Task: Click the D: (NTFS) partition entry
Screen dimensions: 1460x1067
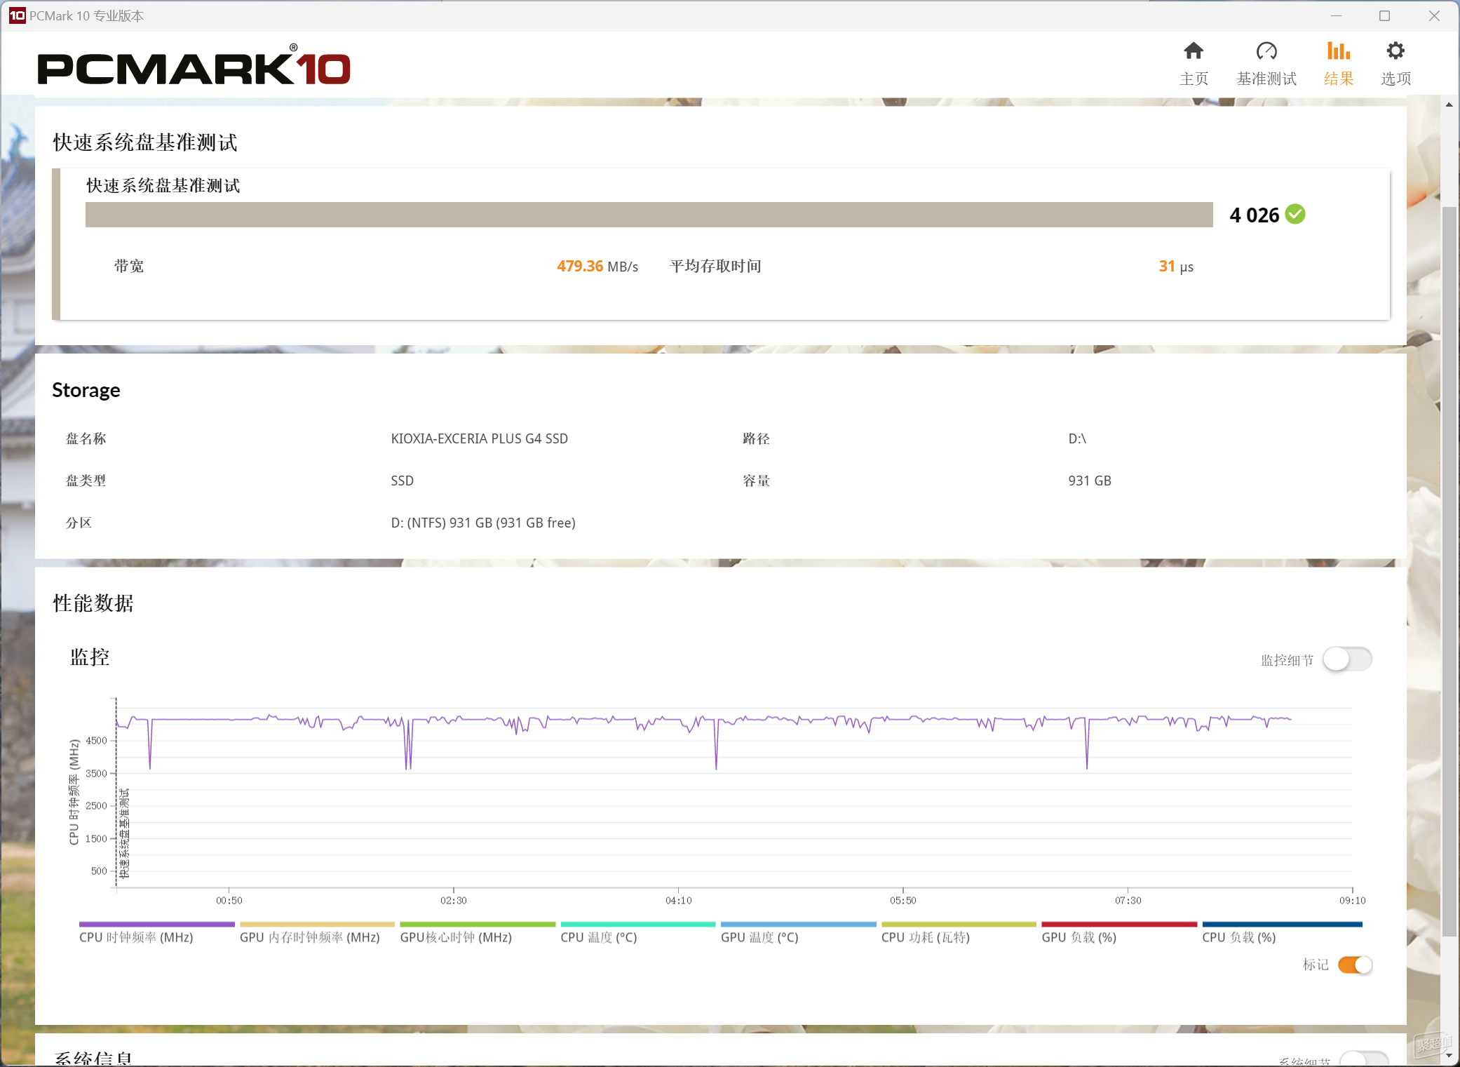Action: 483,523
